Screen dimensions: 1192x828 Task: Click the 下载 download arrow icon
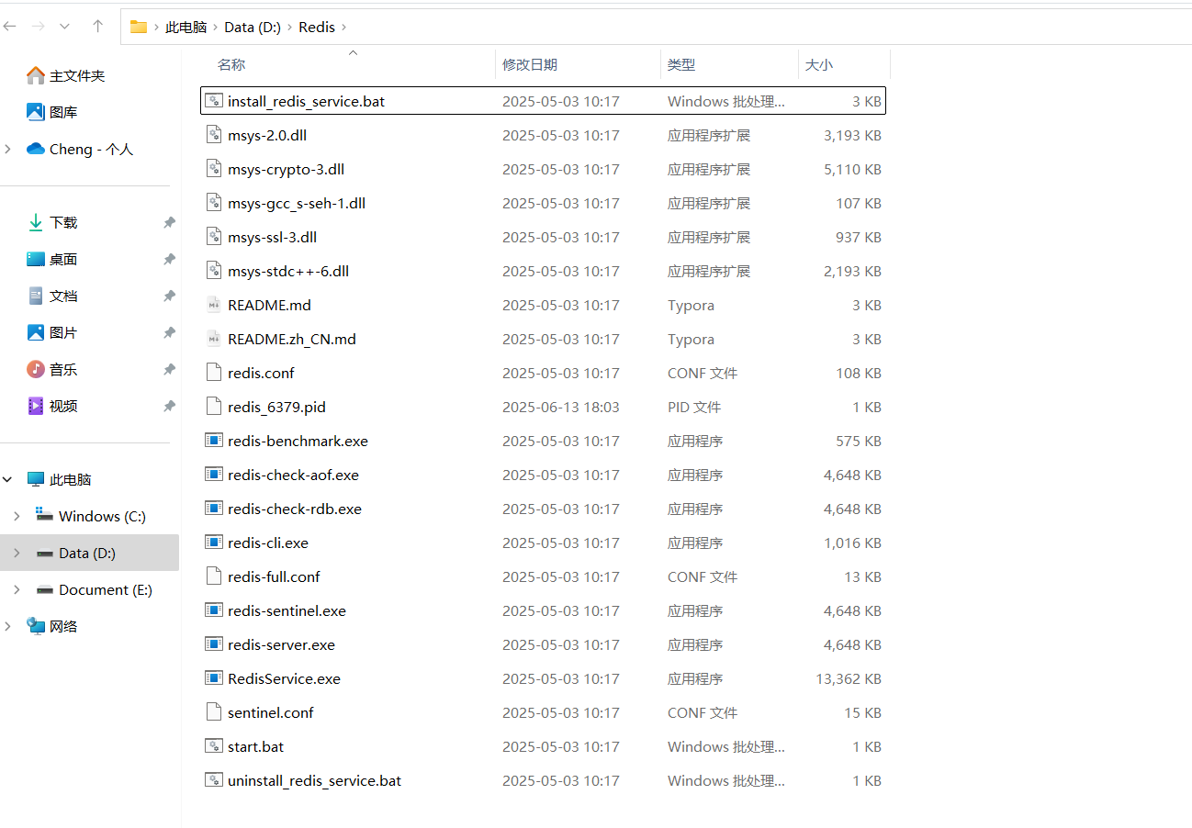[x=36, y=222]
